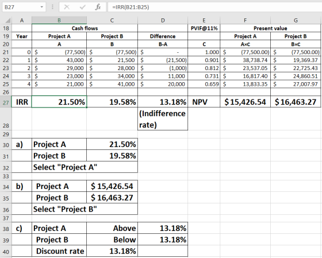Click Project B cash flow 41,000
Screen dimensions: 322x258
coord(112,84)
